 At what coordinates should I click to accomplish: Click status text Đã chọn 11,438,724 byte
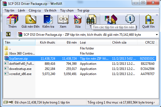coord(42,102)
